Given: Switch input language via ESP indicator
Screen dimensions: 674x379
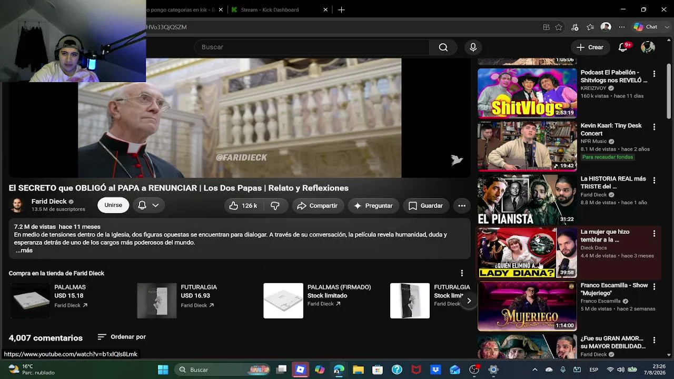Looking at the screenshot, I should [593, 370].
